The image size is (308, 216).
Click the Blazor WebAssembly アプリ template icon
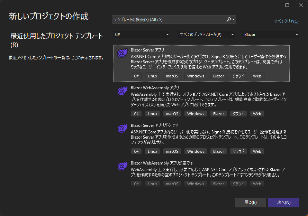[x=123, y=91]
